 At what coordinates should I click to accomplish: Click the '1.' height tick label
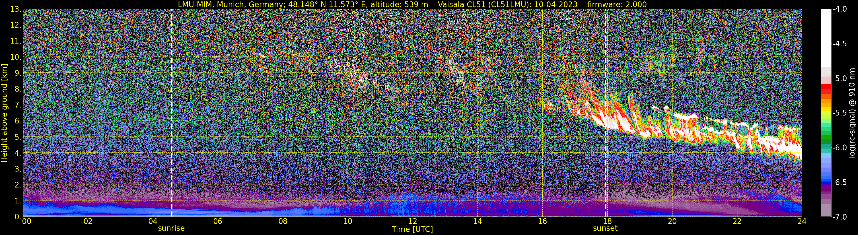click(18, 201)
